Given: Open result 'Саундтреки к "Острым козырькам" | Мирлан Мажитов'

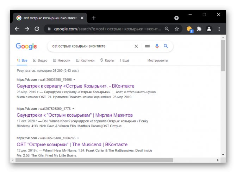Looking at the screenshot, I should pyautogui.click(x=75, y=115).
